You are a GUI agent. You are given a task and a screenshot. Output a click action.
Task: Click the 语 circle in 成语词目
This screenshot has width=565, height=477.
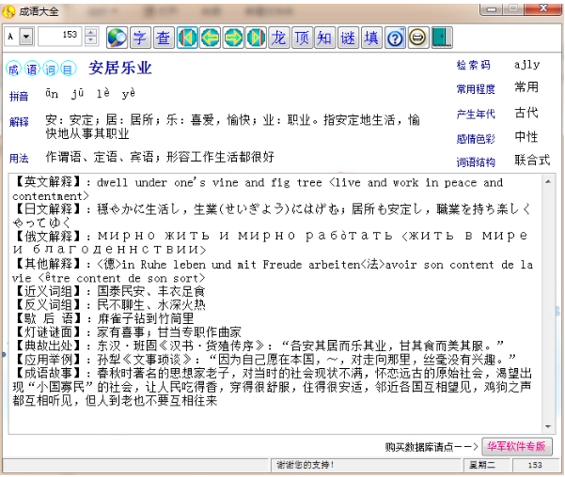[32, 69]
